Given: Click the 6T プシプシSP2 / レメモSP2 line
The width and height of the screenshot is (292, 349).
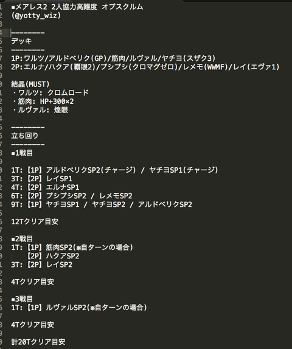Looking at the screenshot, I should coord(72,196).
